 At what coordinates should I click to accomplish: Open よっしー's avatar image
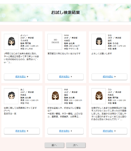click(11, 42)
